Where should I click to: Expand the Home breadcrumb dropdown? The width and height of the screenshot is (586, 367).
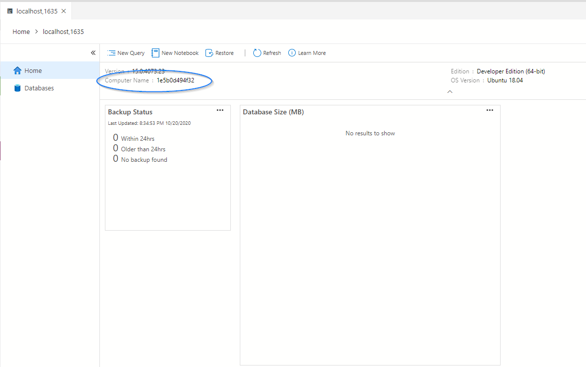[21, 31]
